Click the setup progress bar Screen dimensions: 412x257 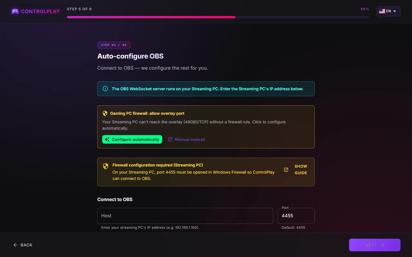tap(218, 17)
